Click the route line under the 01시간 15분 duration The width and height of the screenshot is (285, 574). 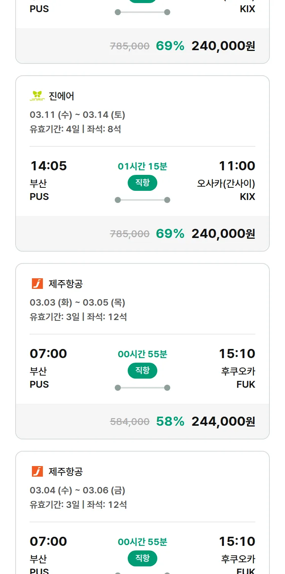(x=142, y=200)
